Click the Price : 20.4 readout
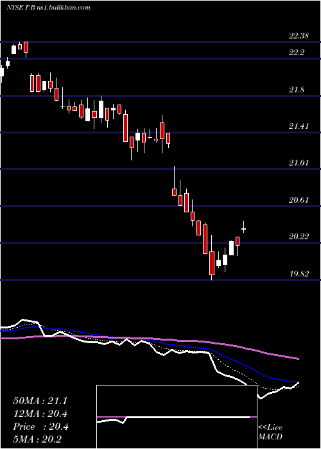The height and width of the screenshot is (449, 321). (x=40, y=427)
